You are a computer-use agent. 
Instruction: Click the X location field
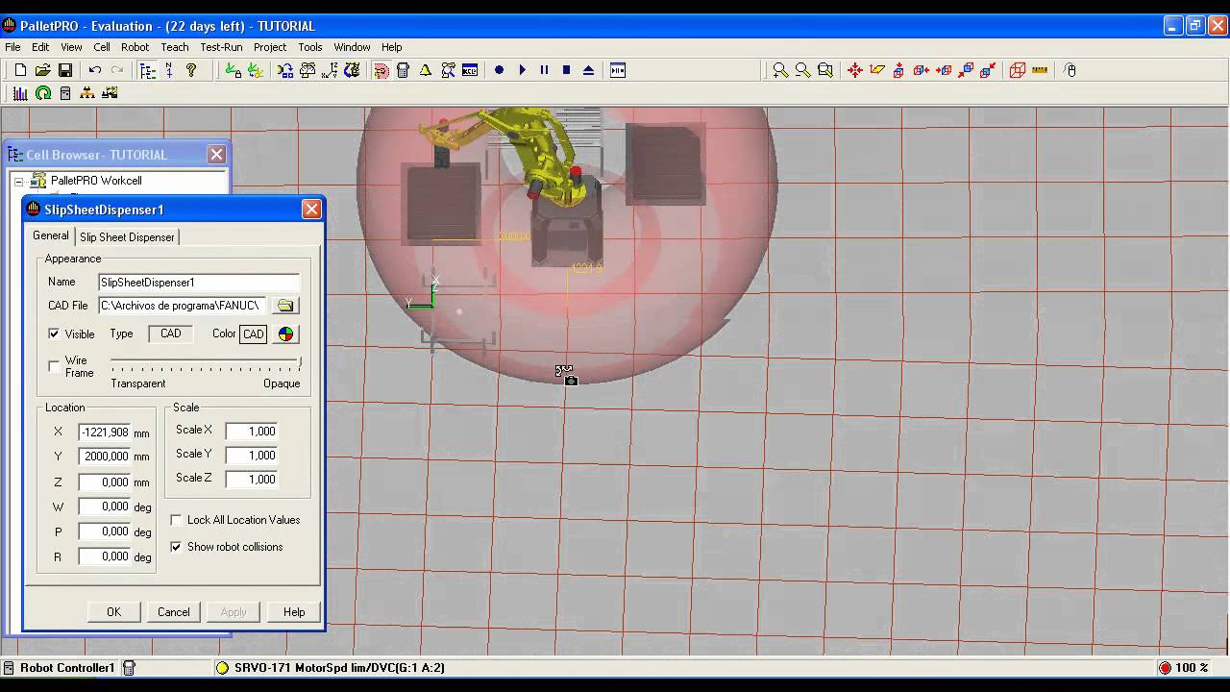105,432
